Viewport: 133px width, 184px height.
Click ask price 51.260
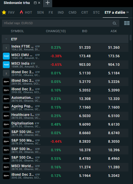point(114,47)
